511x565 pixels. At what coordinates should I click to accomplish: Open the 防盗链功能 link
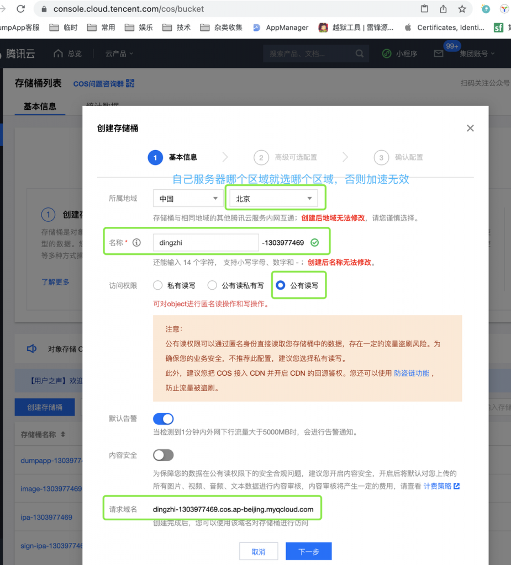(x=412, y=374)
